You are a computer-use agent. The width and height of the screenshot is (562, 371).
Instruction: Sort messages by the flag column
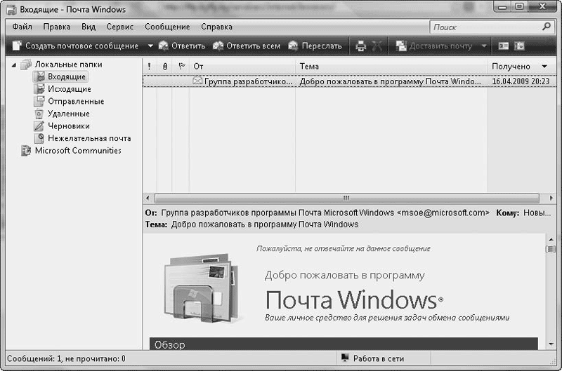pyautogui.click(x=181, y=66)
